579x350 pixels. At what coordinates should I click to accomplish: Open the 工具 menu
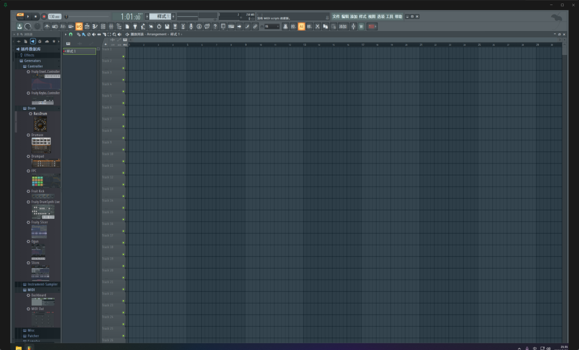tap(390, 16)
